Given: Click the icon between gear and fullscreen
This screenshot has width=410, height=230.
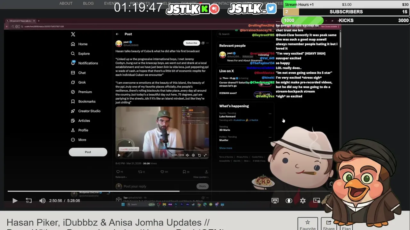Looking at the screenshot, I should [x=199, y=155].
